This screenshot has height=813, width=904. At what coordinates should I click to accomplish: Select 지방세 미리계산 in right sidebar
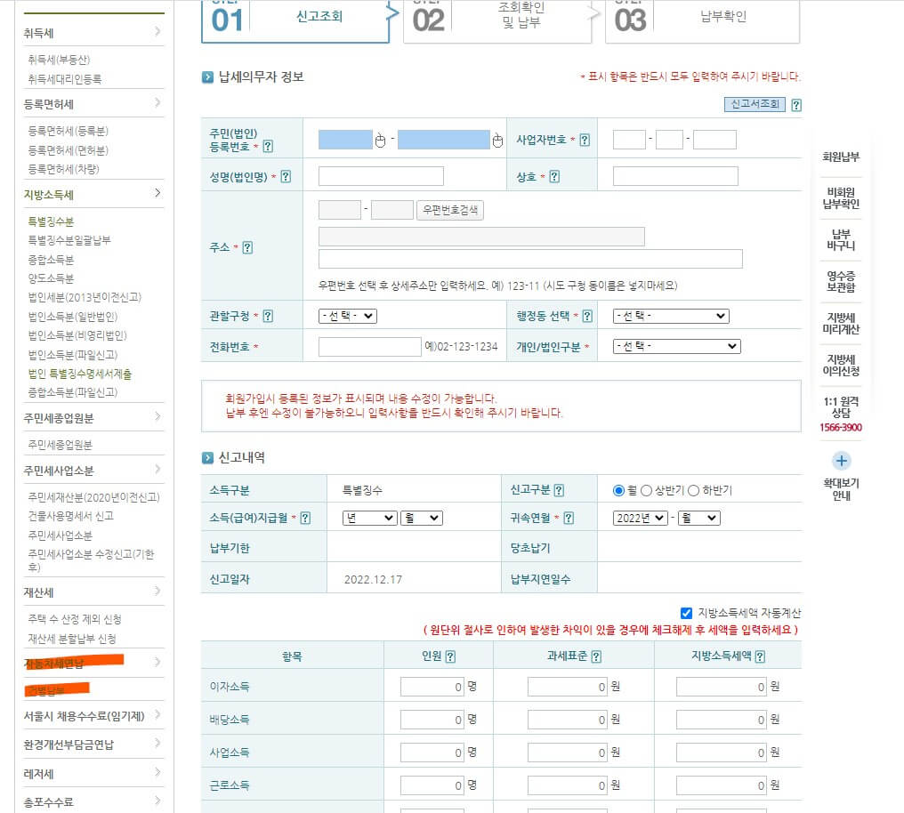tap(840, 322)
